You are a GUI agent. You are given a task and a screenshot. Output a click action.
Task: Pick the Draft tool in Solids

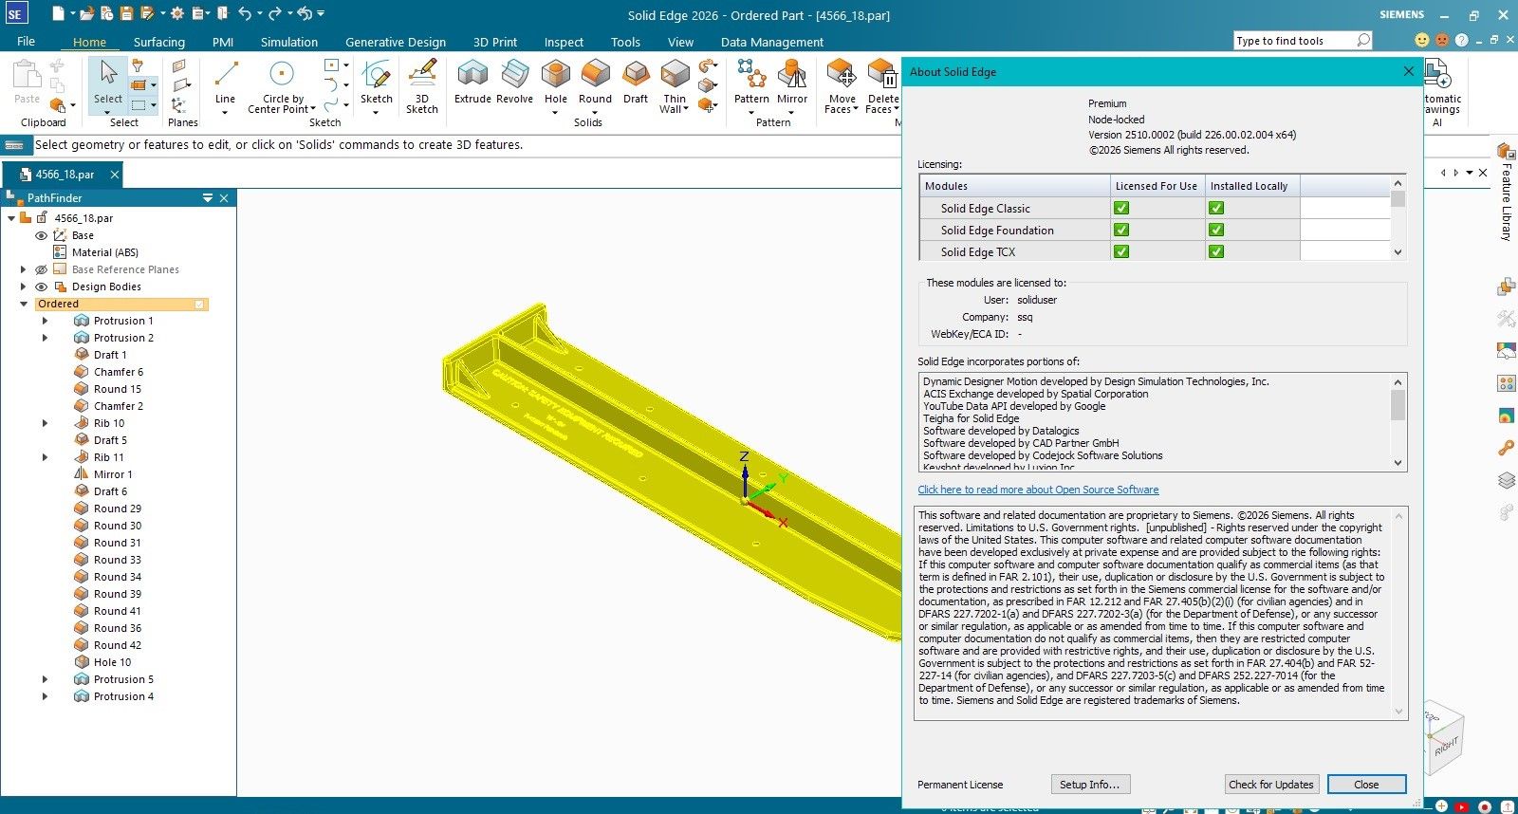636,81
